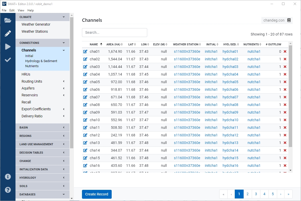This screenshot has width=301, height=201.
Task: Sort table by the Weather Station column
Action: (x=187, y=44)
